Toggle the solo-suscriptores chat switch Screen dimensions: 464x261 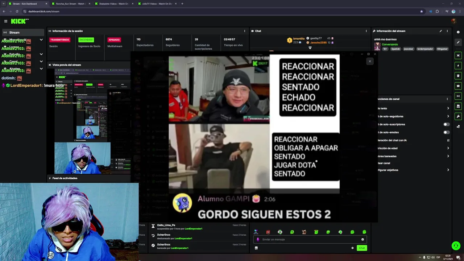(x=447, y=124)
